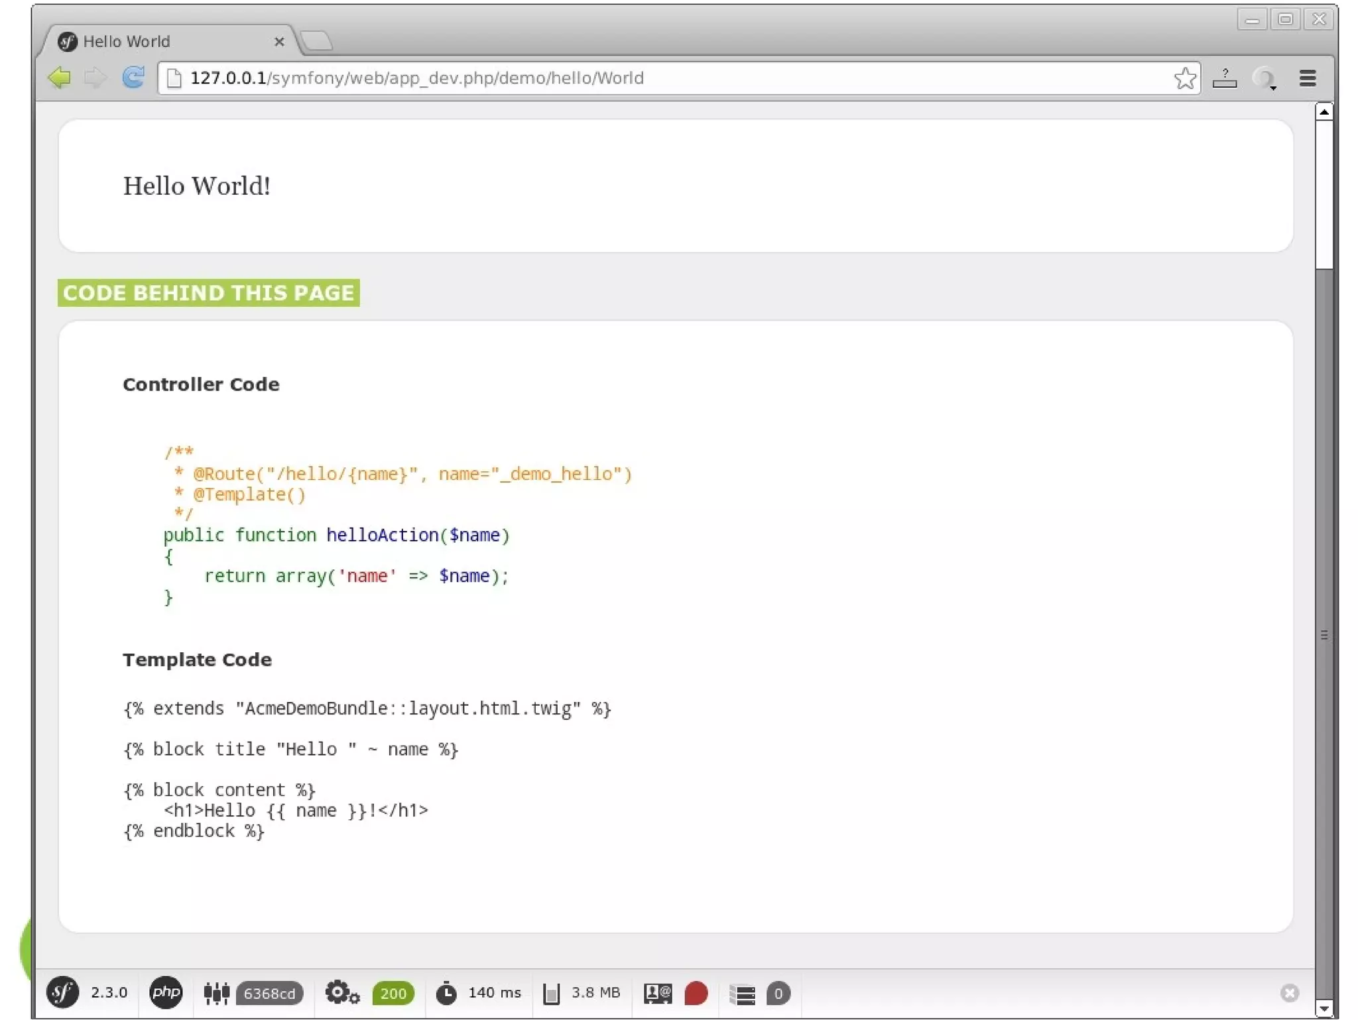Click the 0 query count badge
This screenshot has height=1020, width=1358.
(778, 993)
